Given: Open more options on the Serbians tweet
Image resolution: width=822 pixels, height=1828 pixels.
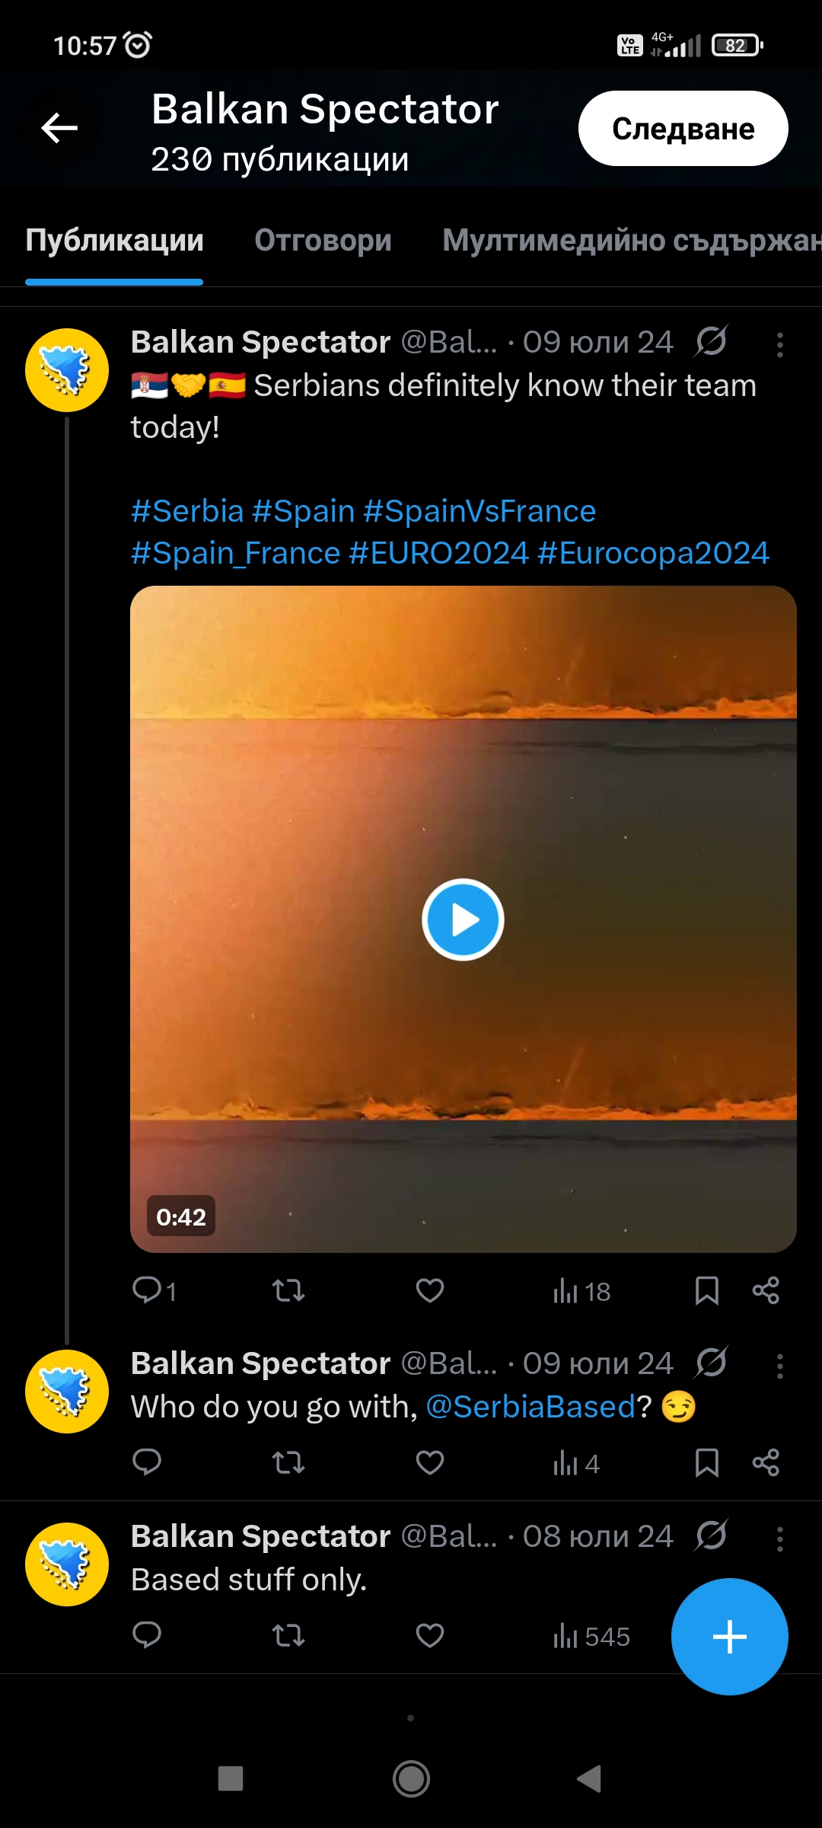Looking at the screenshot, I should tap(779, 345).
